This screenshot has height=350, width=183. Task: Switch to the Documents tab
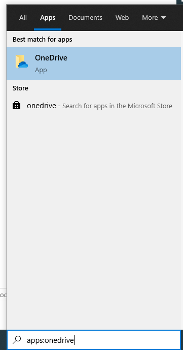[x=85, y=17]
